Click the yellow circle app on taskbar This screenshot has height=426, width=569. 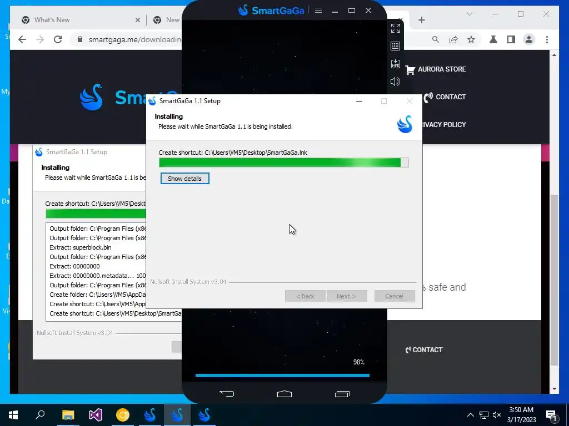122,415
